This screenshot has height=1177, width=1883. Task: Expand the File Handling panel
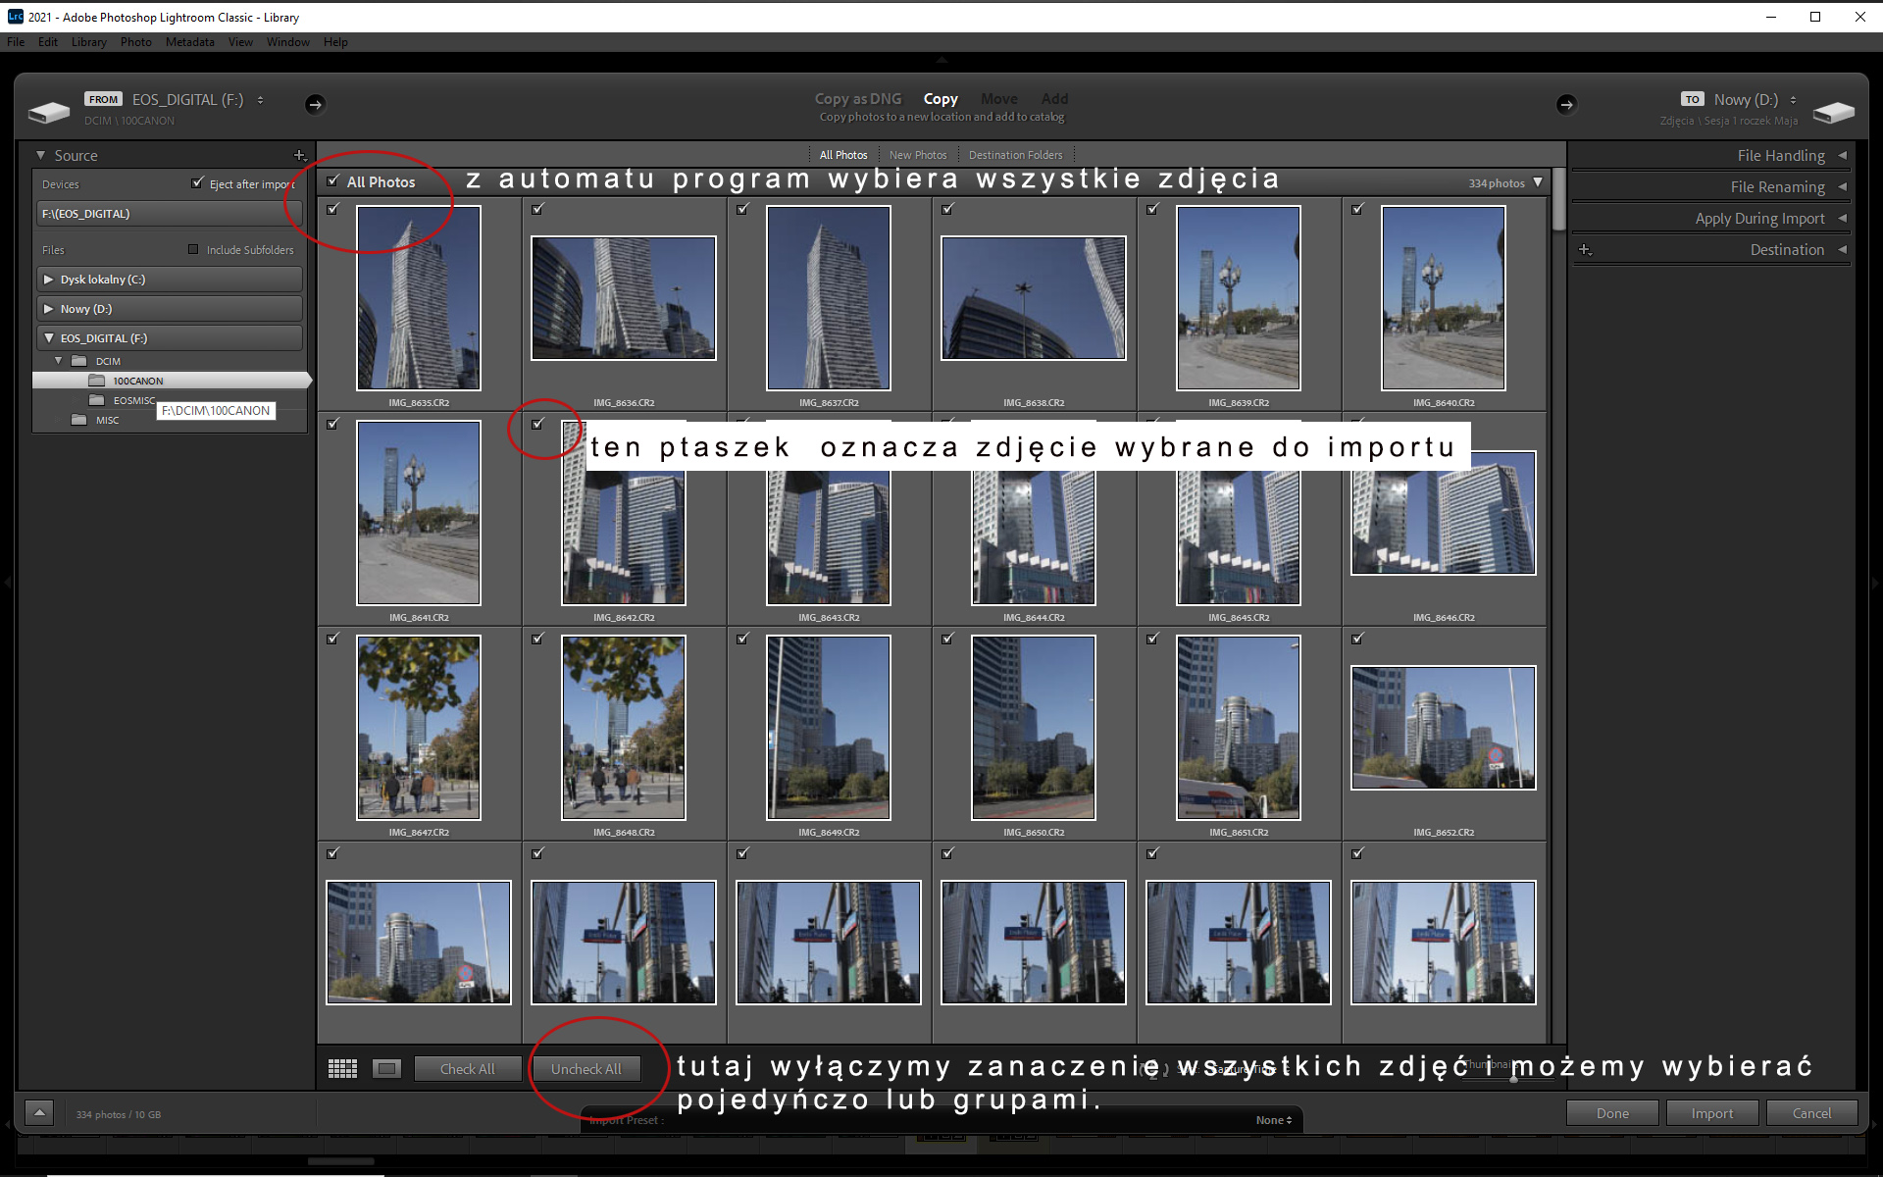point(1780,155)
